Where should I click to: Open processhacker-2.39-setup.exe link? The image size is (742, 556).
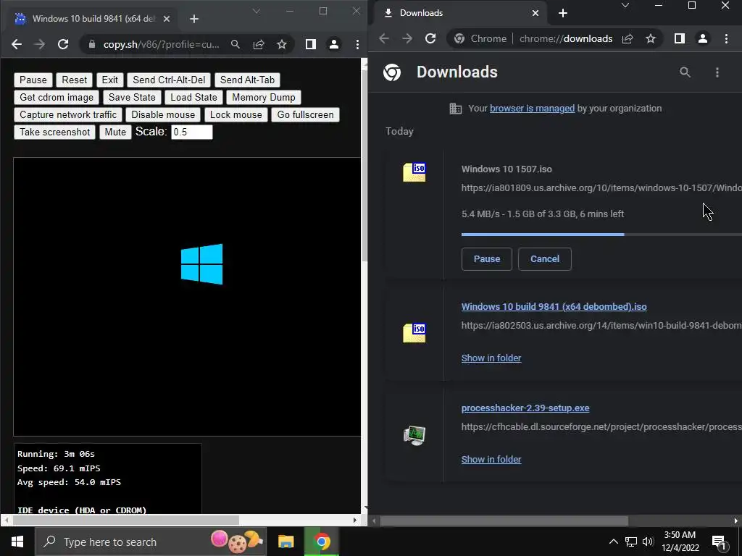(x=525, y=408)
